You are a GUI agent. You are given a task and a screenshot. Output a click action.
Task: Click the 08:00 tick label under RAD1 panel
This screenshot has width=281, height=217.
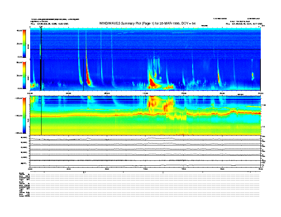(x=107, y=93)
